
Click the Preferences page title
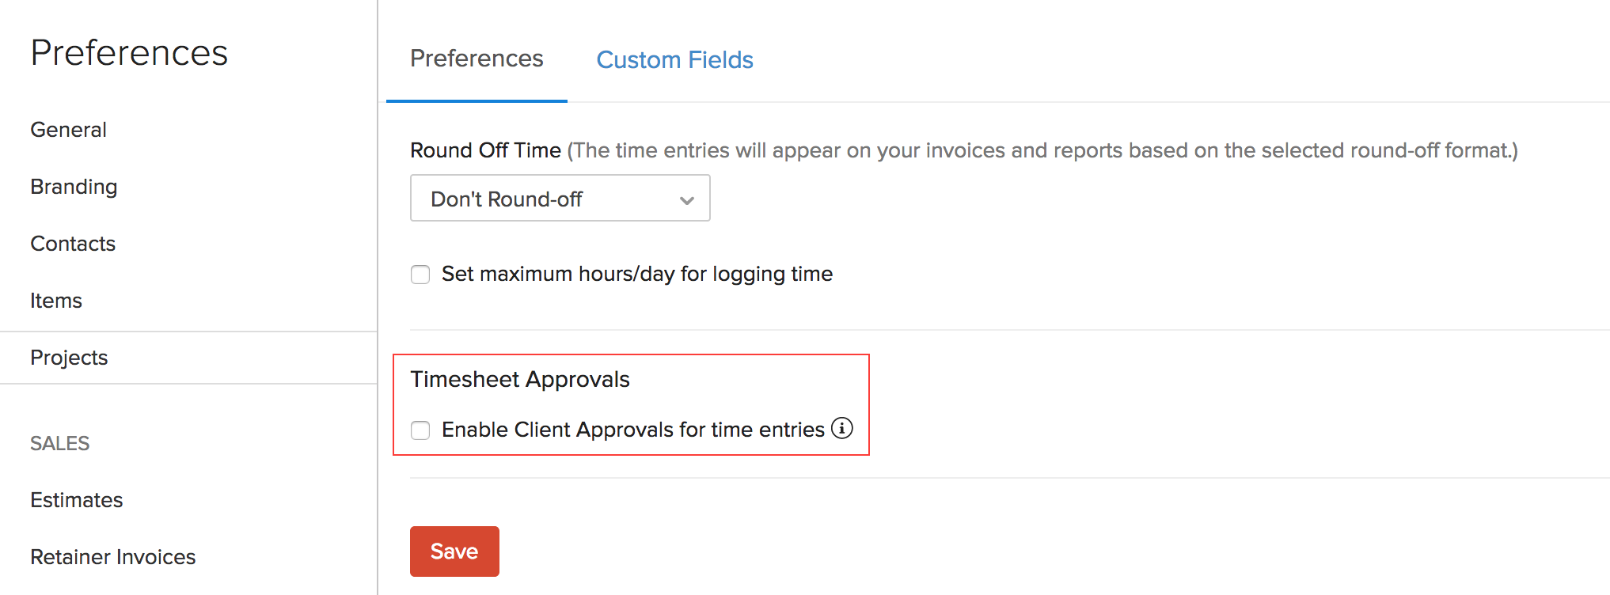coord(129,52)
